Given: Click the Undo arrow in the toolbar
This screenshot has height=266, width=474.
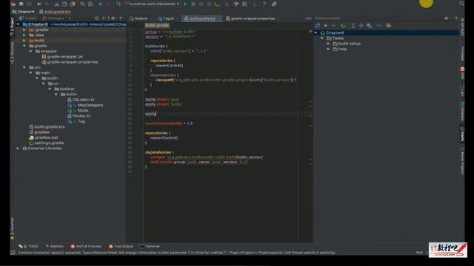Looking at the screenshot, I should click(x=39, y=4).
